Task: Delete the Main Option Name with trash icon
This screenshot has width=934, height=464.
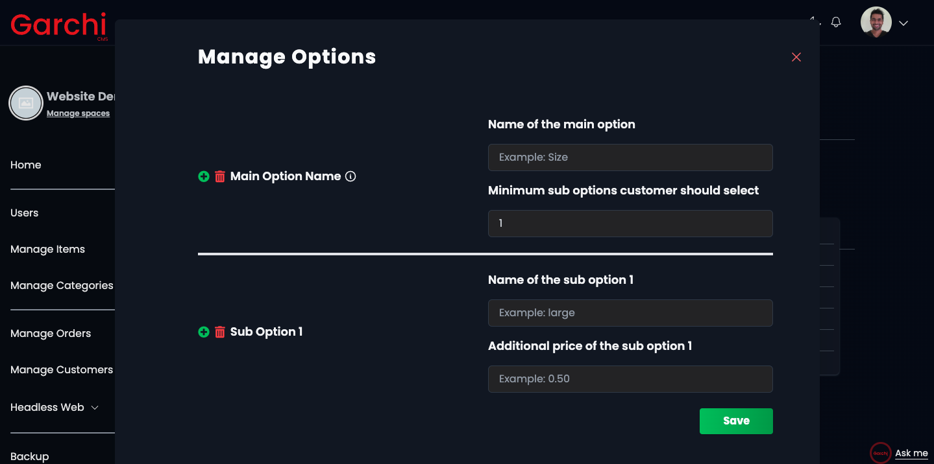Action: click(220, 176)
